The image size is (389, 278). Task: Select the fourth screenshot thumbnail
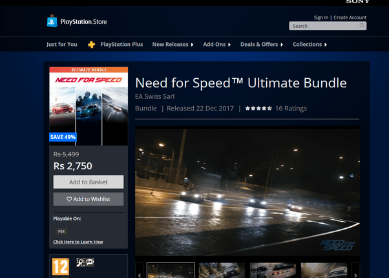coord(324,270)
